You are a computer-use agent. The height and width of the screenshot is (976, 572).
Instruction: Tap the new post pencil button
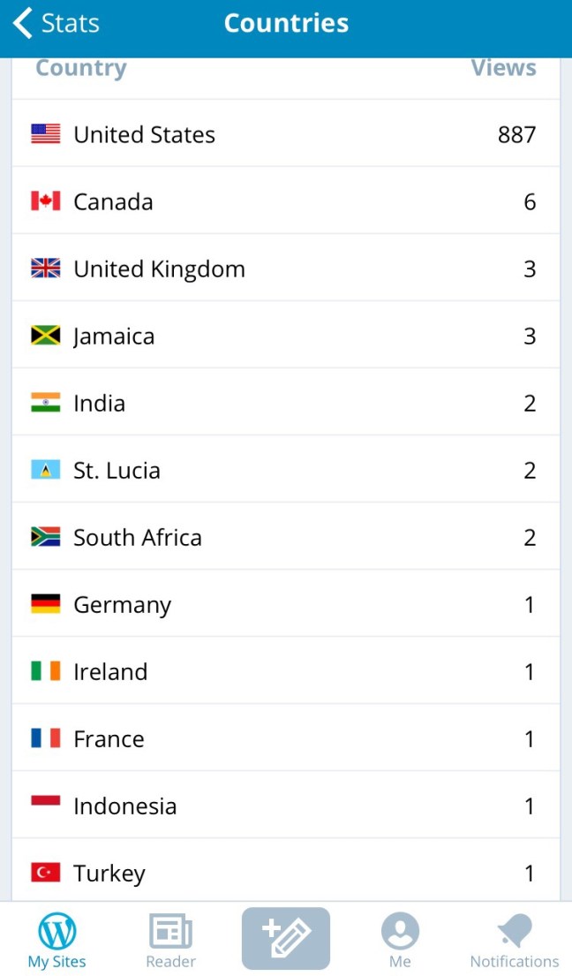click(286, 938)
